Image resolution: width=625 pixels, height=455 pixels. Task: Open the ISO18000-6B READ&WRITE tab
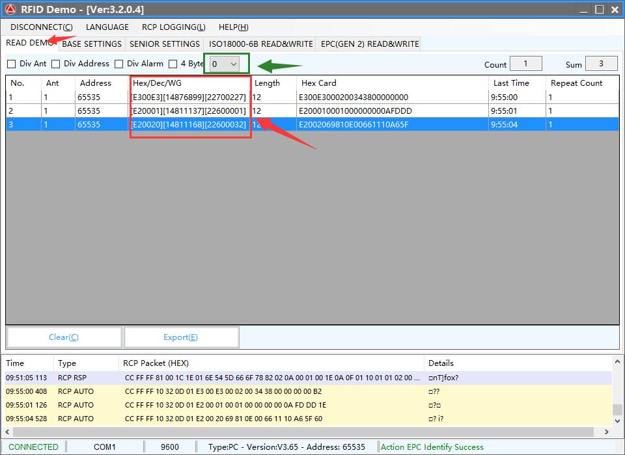[260, 44]
